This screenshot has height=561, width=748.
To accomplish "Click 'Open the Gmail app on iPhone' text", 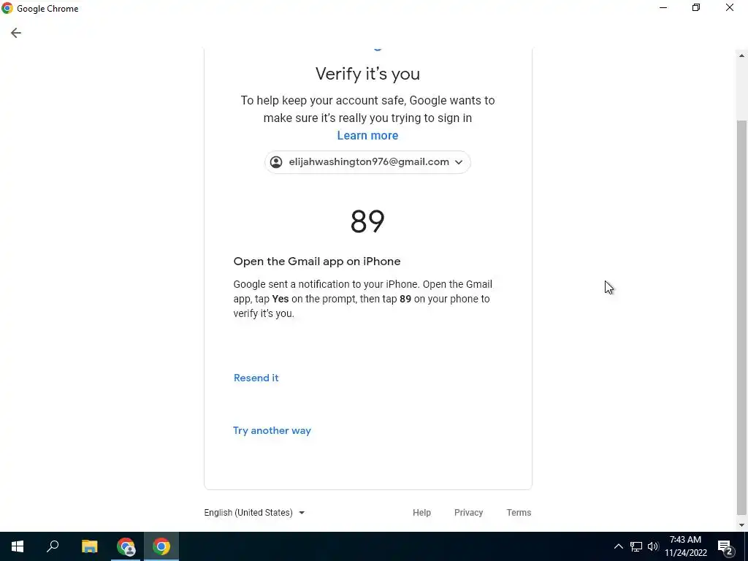I will 317,262.
